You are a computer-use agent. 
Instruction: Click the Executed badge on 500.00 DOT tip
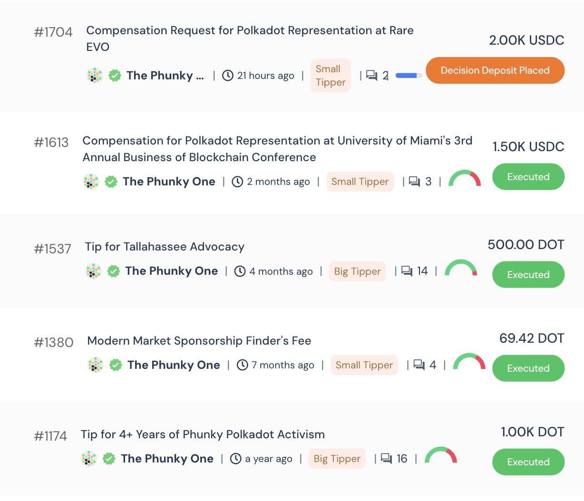(528, 275)
